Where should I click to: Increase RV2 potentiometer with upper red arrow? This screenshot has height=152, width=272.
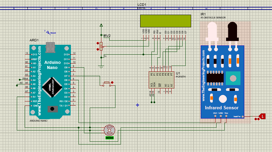click(98, 43)
